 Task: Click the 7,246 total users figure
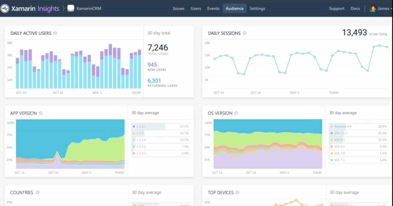click(x=158, y=48)
